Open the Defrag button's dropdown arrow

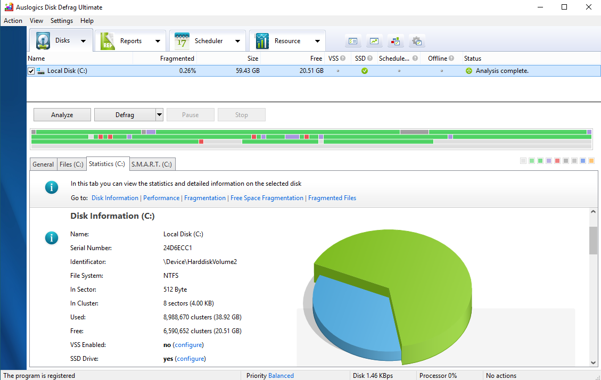[160, 114]
